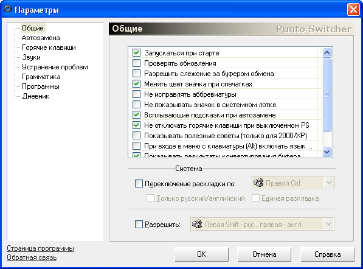Open Справка help button
This screenshot has width=363, height=269.
327,254
